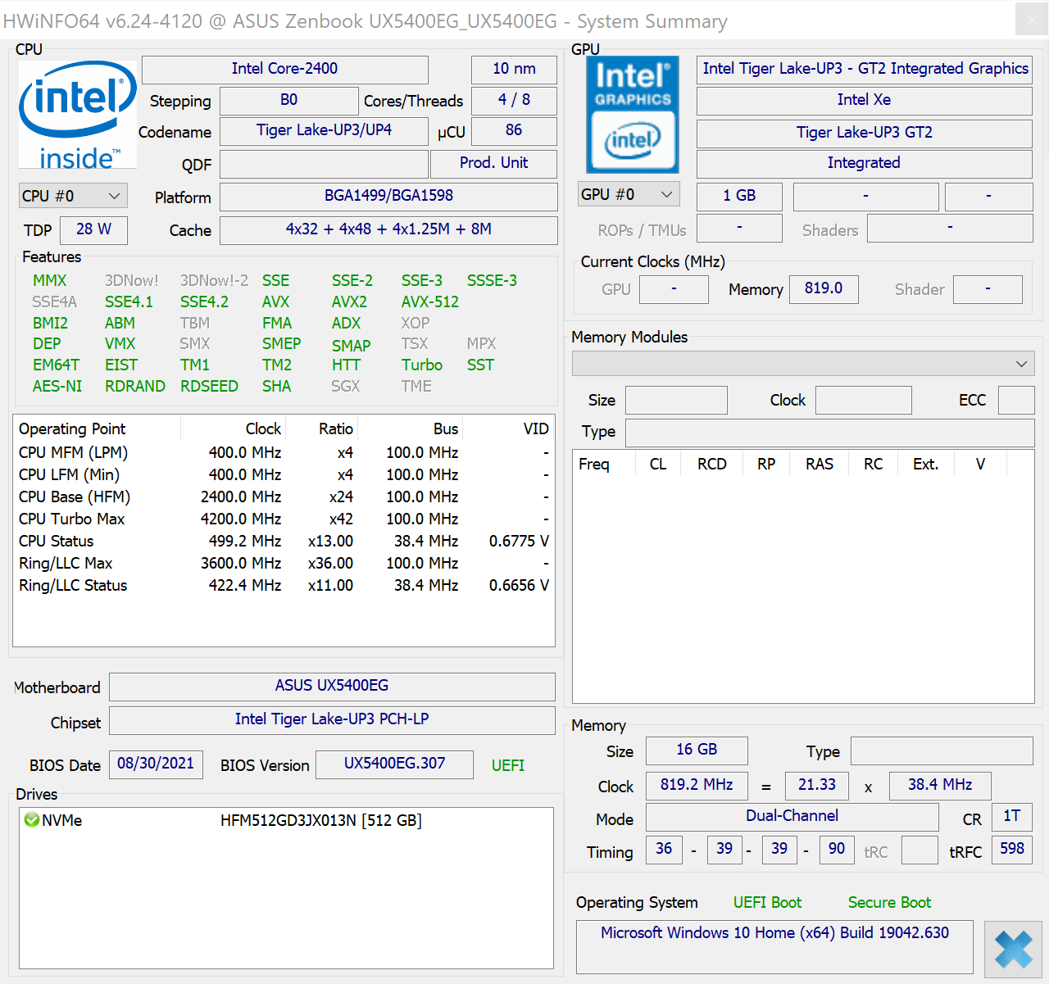
Task: Click the Operating System Windows 10 field
Action: click(x=774, y=934)
